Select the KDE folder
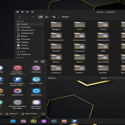Viewport: 125px width, 125px height. (x=103, y=48)
